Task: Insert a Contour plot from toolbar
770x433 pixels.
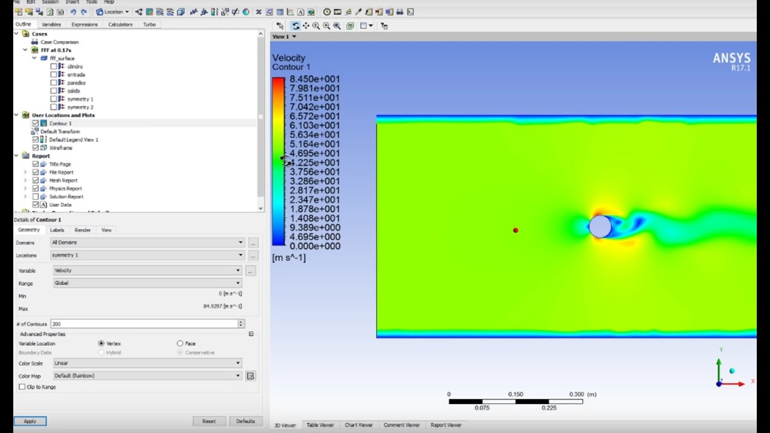Action: (x=149, y=11)
